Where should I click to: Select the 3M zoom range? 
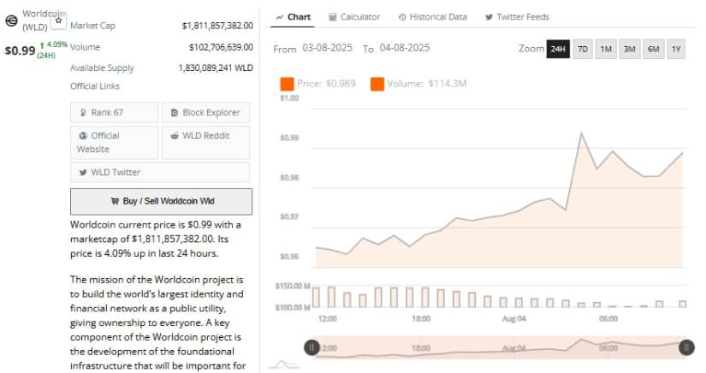coord(630,49)
